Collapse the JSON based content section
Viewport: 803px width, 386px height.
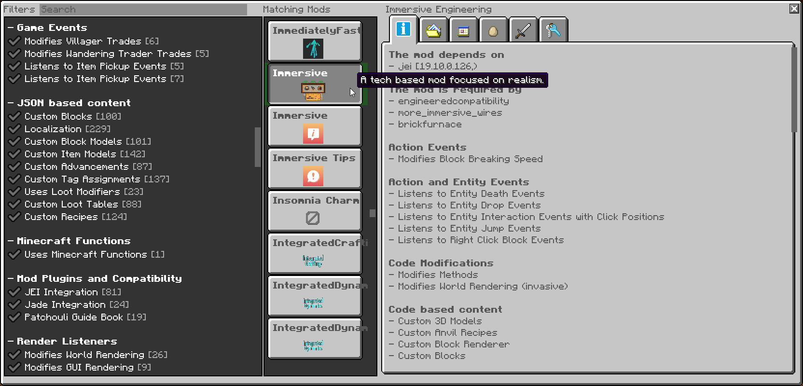[11, 103]
